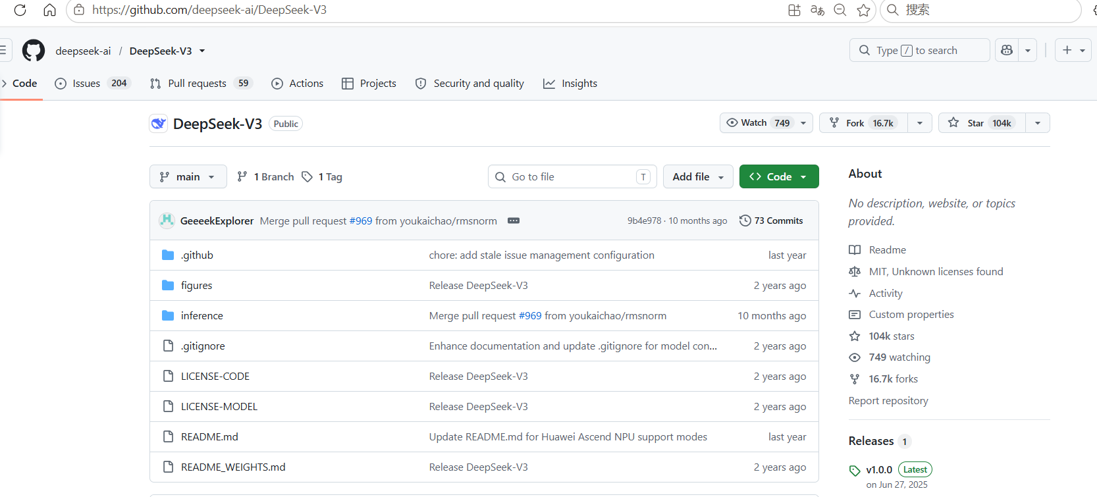Viewport: 1097px width, 497px height.
Task: Click the browser address bar URL
Action: click(209, 10)
